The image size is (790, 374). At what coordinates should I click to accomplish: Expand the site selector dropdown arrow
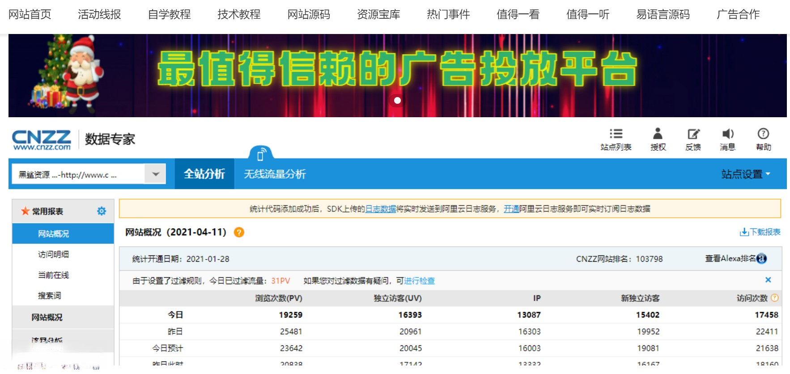click(155, 174)
